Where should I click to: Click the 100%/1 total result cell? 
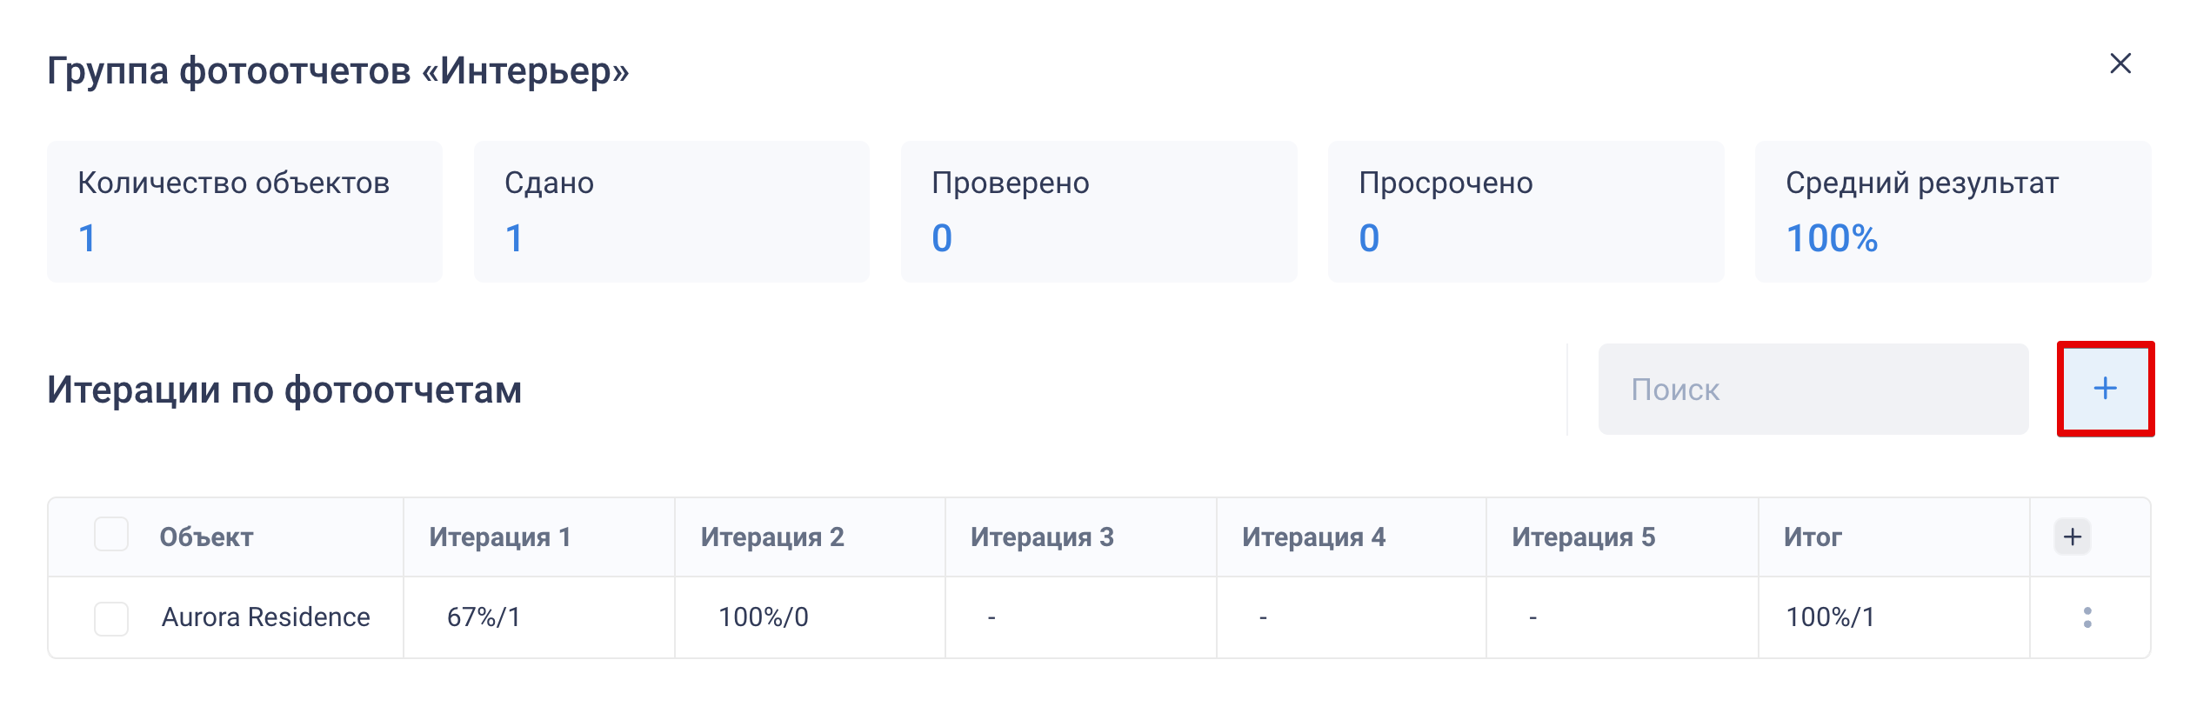tap(1830, 617)
